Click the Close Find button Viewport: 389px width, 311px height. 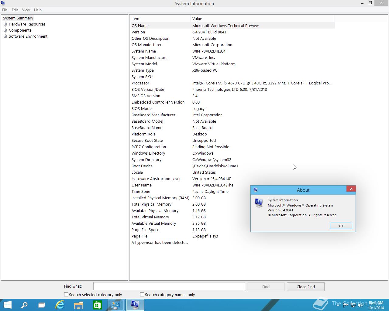tap(306, 287)
